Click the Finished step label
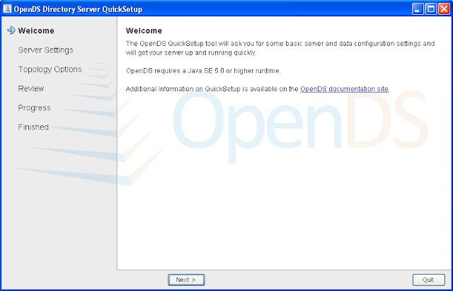The image size is (453, 291). click(33, 127)
